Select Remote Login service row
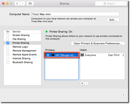This screenshot has width=130, height=104. tap(23, 47)
